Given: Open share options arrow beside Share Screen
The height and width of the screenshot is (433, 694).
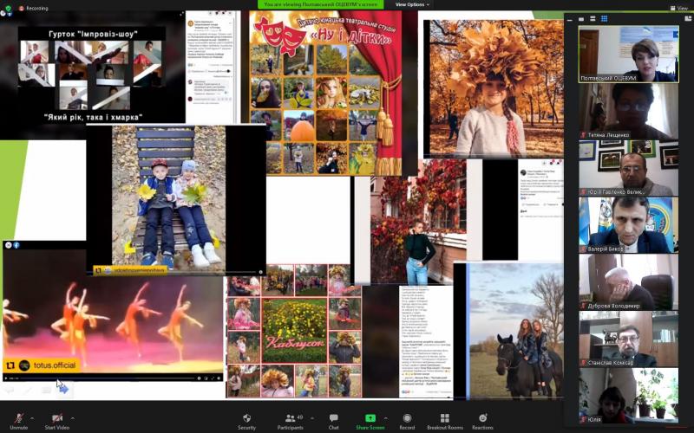Looking at the screenshot, I should (x=386, y=417).
